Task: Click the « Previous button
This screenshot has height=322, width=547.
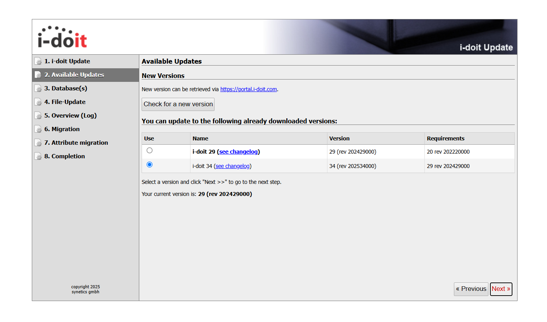Action: point(471,289)
